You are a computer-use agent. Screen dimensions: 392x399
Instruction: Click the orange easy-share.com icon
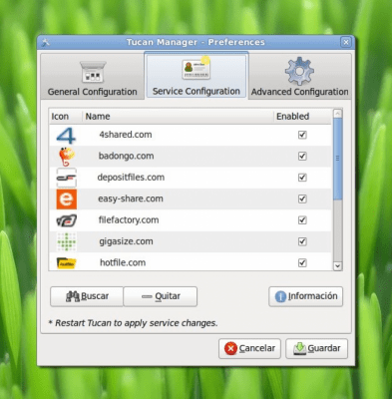(x=67, y=199)
